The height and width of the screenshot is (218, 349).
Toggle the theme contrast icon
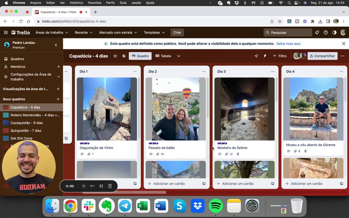point(334,32)
